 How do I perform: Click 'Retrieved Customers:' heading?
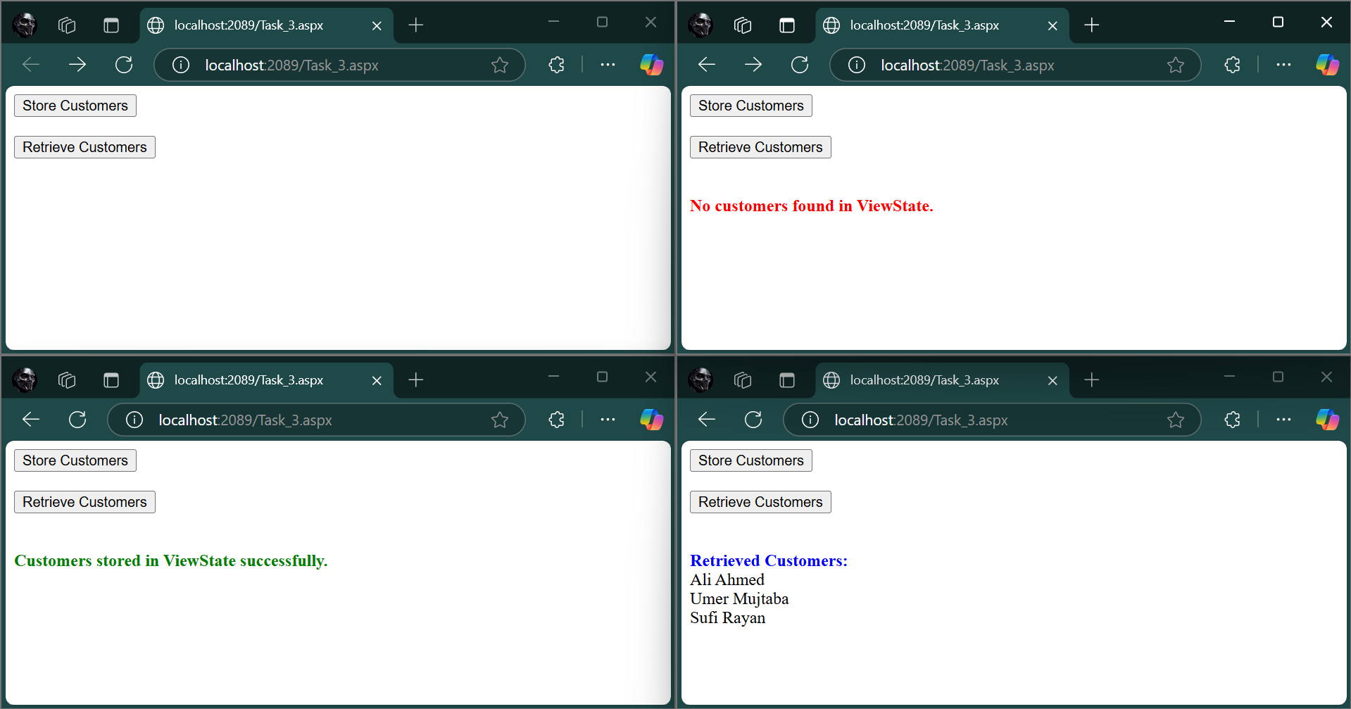pos(769,560)
